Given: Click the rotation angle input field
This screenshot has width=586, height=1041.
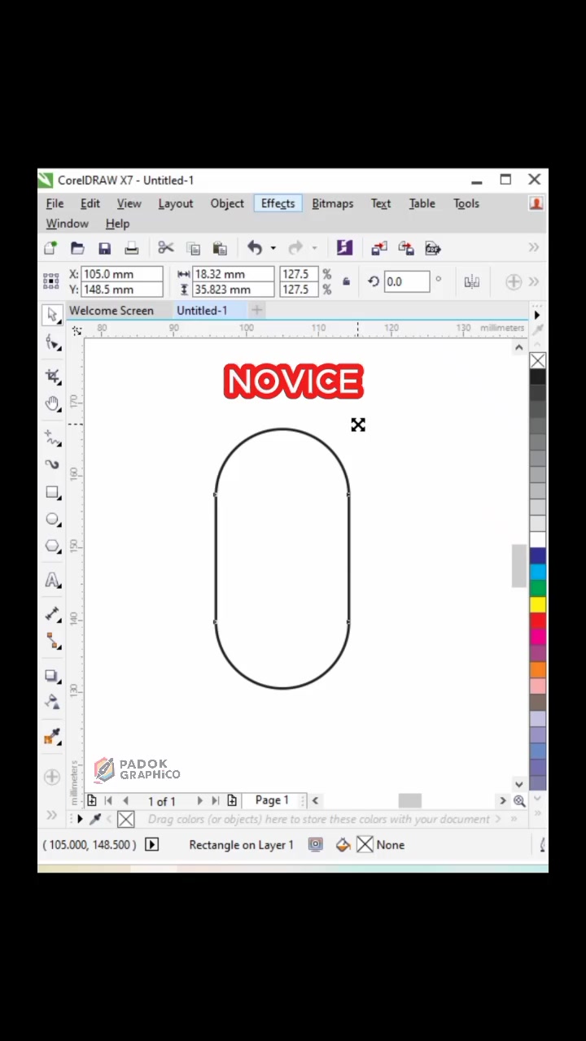Looking at the screenshot, I should (406, 281).
